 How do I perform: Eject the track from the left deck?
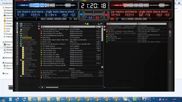(x=71, y=19)
